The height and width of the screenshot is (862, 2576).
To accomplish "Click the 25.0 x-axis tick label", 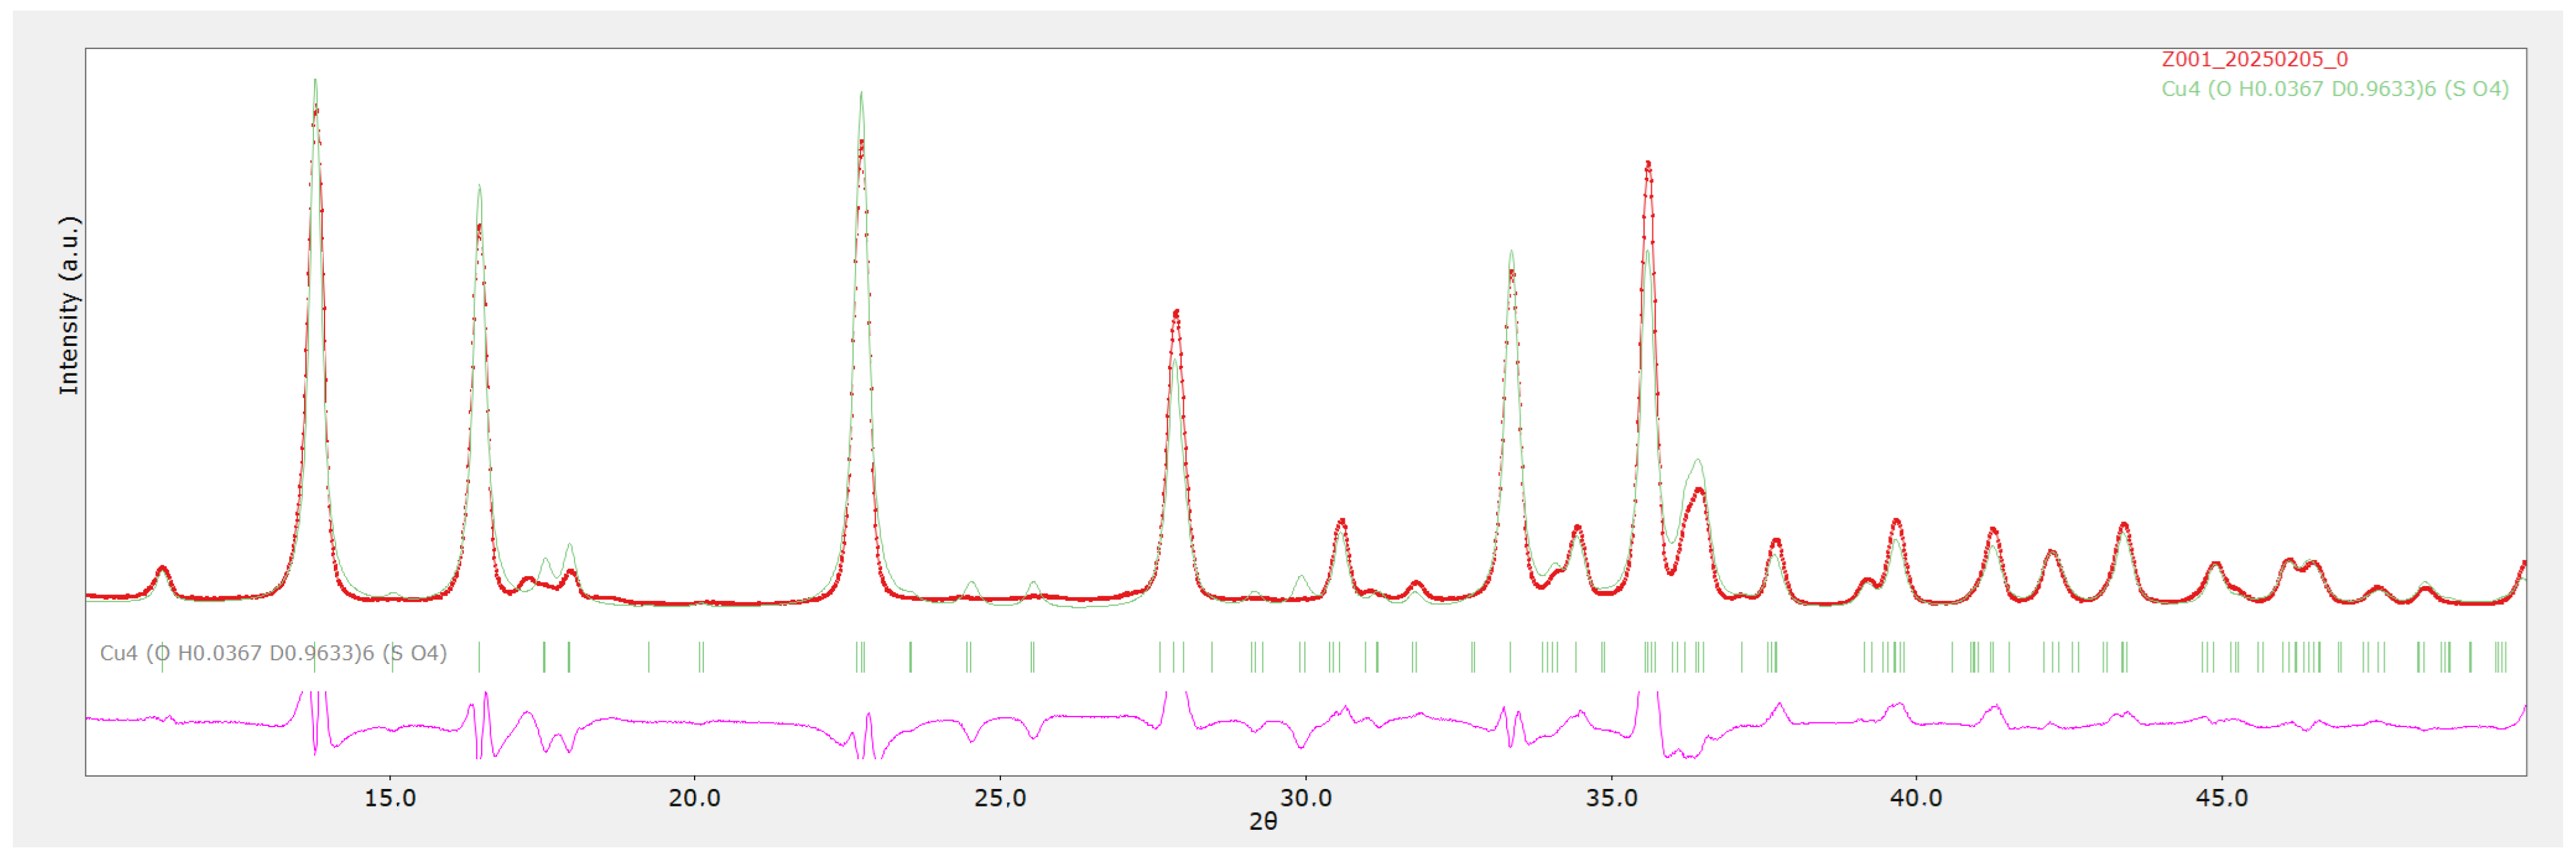I will point(1000,798).
